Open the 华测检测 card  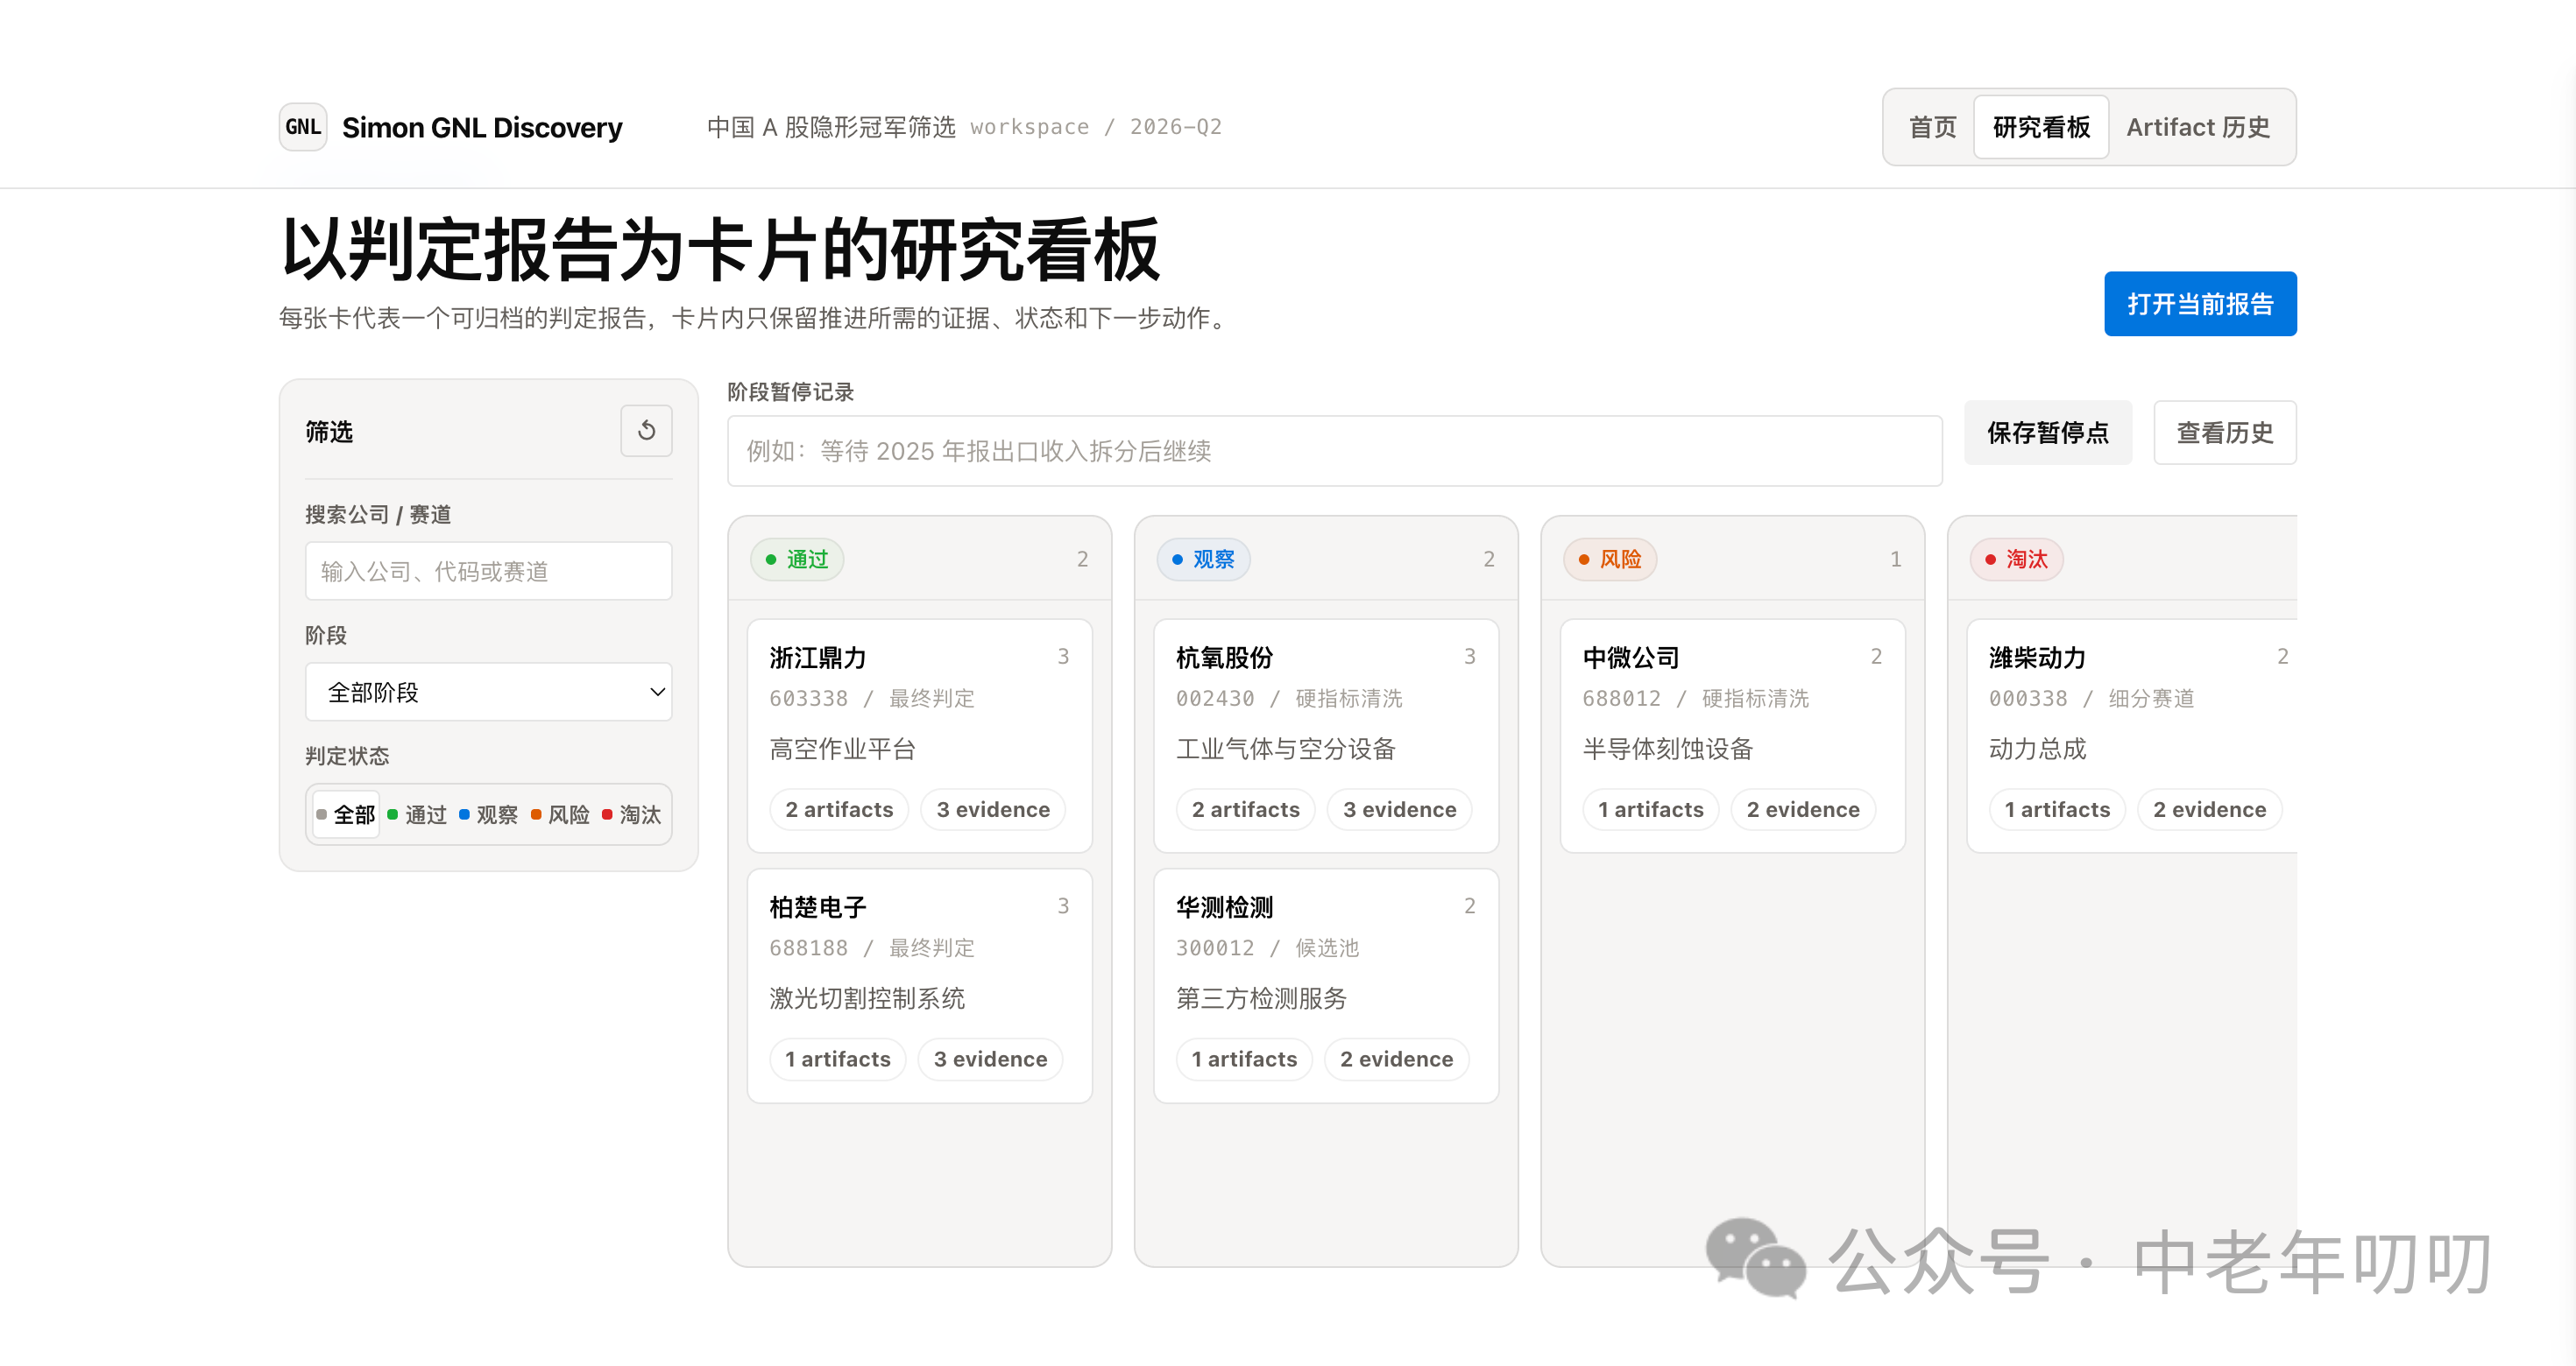pyautogui.click(x=1326, y=985)
